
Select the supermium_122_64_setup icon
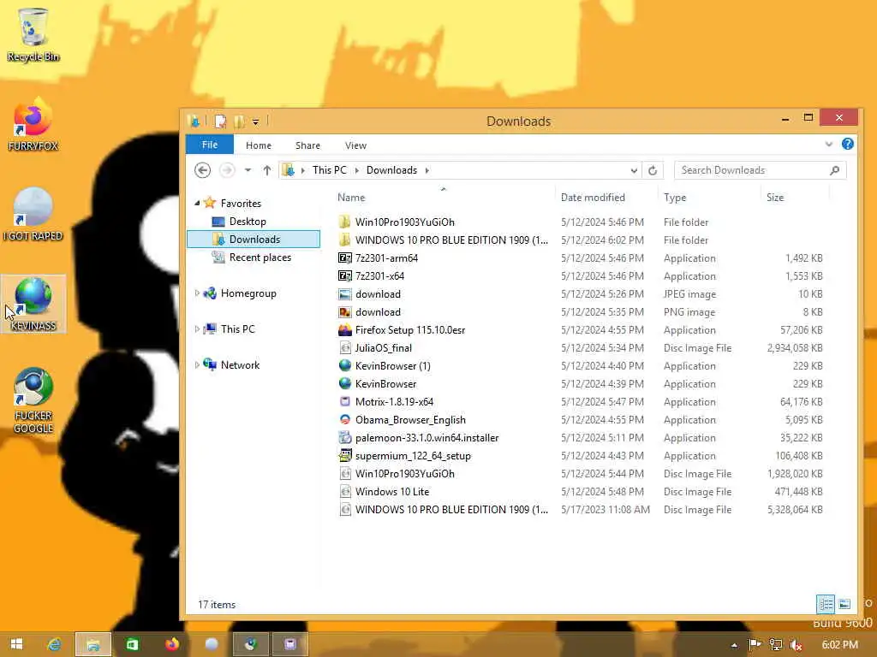pyautogui.click(x=345, y=456)
